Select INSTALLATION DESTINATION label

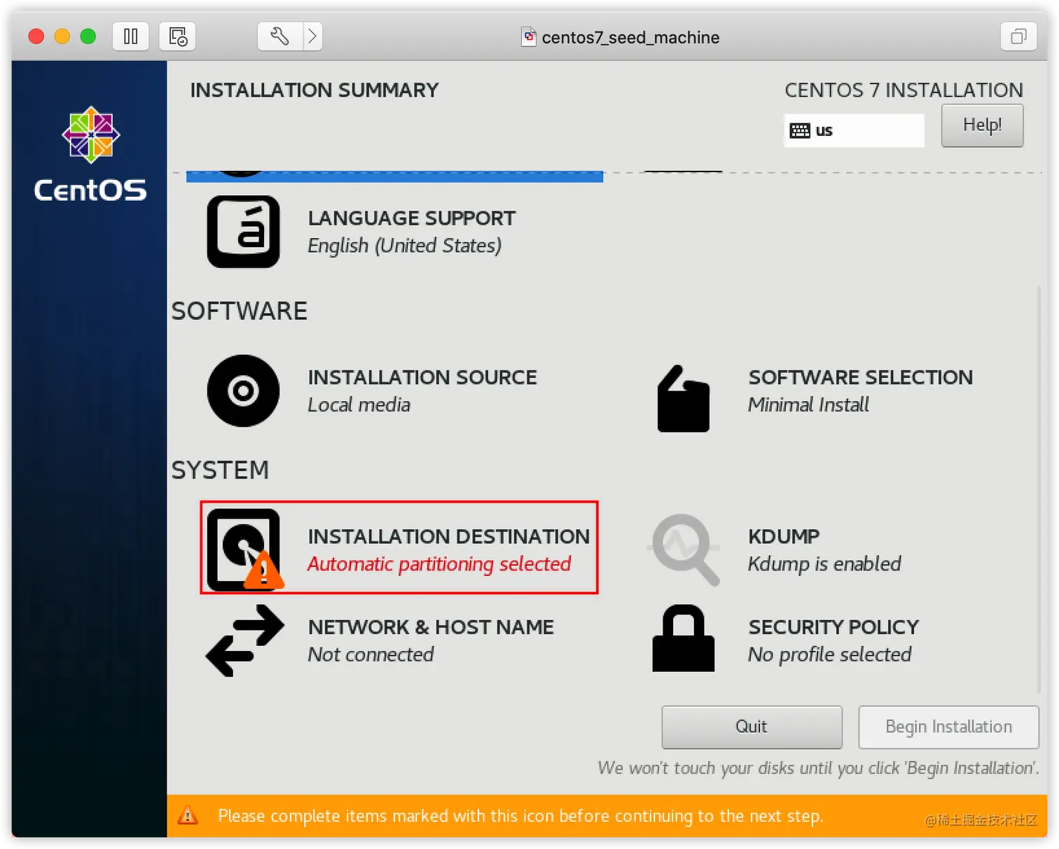pyautogui.click(x=449, y=536)
